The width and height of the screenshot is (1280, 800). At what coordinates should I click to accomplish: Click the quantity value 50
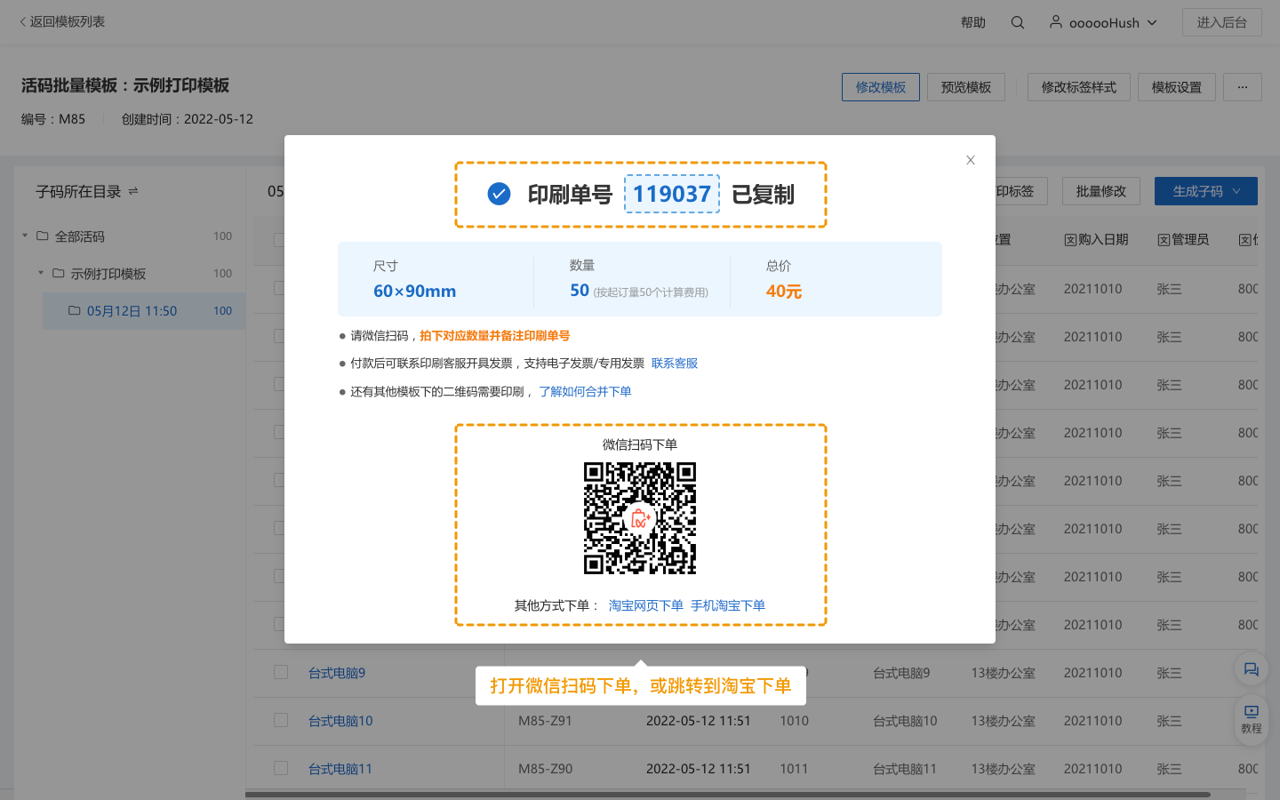[580, 291]
